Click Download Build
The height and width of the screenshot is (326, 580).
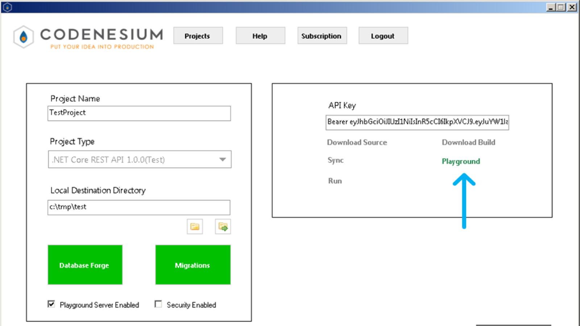pos(468,142)
